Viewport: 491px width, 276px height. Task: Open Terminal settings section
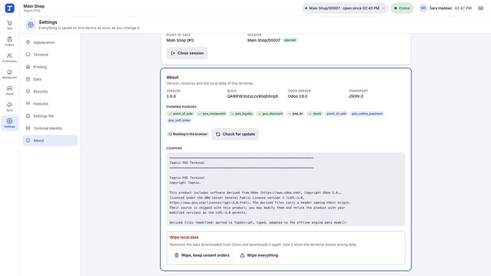50,55
